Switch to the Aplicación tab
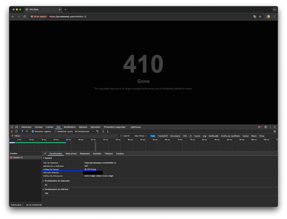Screen dimensions: 287x219 tap(95, 127)
